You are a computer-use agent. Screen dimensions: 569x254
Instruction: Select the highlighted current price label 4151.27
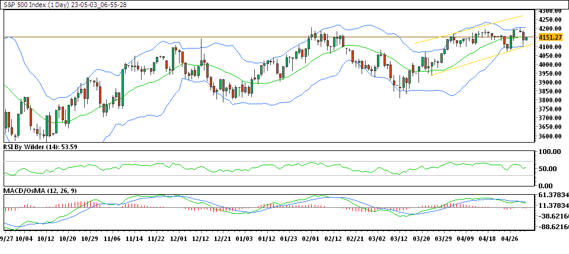[551, 37]
